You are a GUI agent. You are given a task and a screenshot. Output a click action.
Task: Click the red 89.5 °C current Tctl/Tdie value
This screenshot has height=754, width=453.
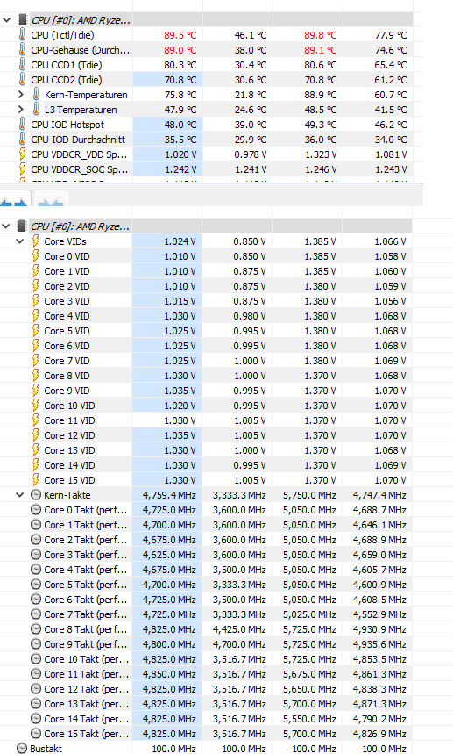180,35
